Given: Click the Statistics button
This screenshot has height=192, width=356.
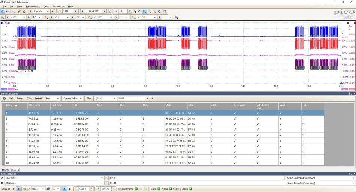Looking at the screenshot, I should 39,99.
